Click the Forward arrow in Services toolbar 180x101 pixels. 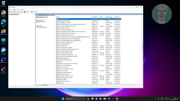coord(12,12)
